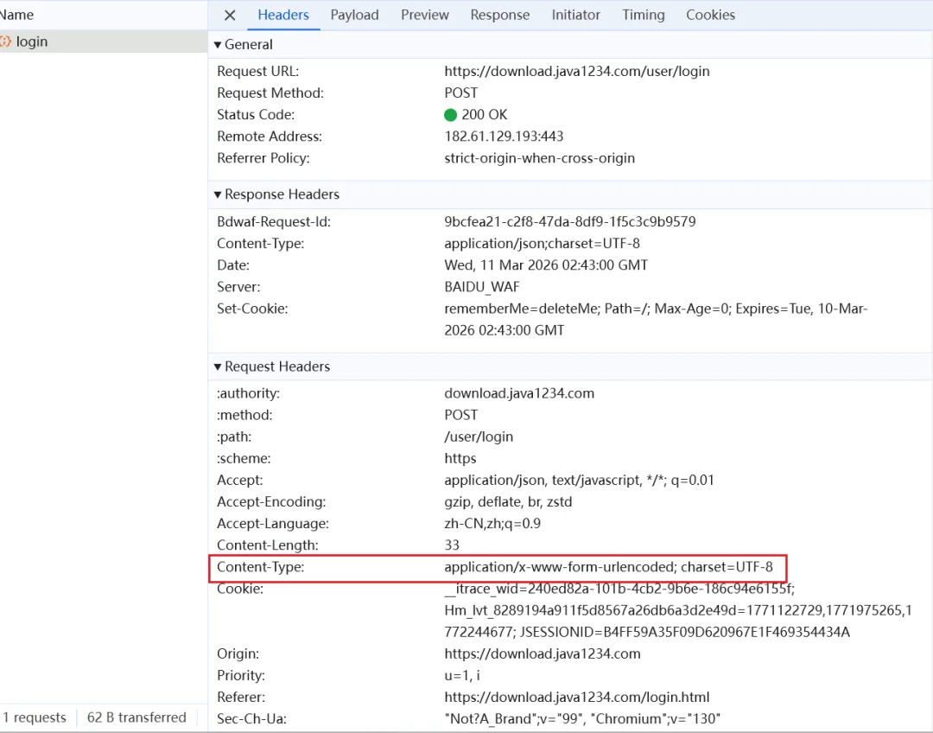Select the BAIDU_WAF server value

click(482, 287)
